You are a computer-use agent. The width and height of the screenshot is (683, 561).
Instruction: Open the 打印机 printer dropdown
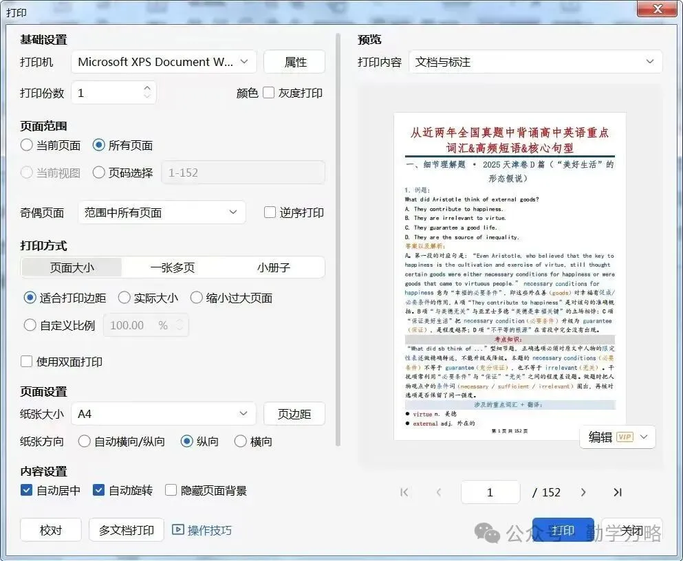pos(164,62)
